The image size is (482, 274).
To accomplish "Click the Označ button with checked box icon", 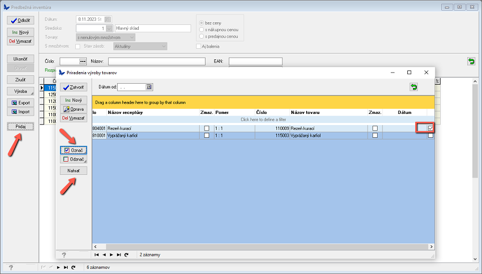I will (74, 151).
